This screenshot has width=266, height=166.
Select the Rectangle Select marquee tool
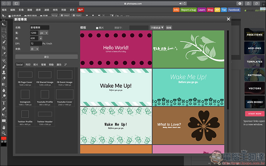[x=4, y=31]
